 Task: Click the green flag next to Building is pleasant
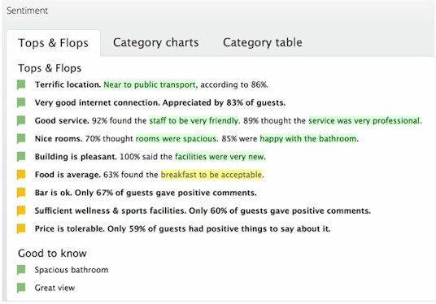pyautogui.click(x=21, y=156)
